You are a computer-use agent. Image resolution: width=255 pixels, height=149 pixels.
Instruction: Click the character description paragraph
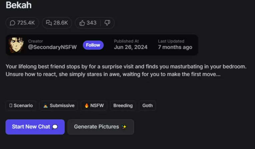click(x=126, y=70)
